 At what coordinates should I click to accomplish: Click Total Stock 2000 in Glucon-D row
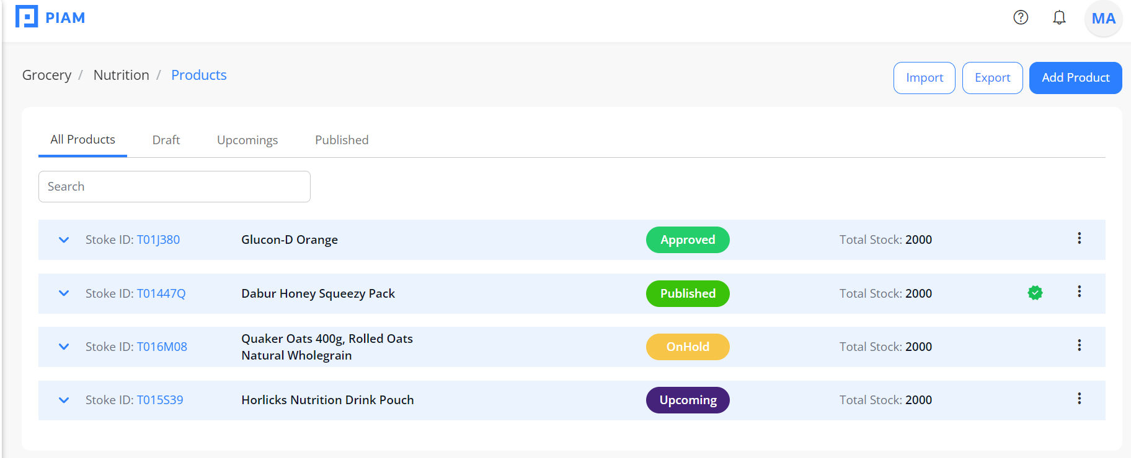(x=885, y=240)
